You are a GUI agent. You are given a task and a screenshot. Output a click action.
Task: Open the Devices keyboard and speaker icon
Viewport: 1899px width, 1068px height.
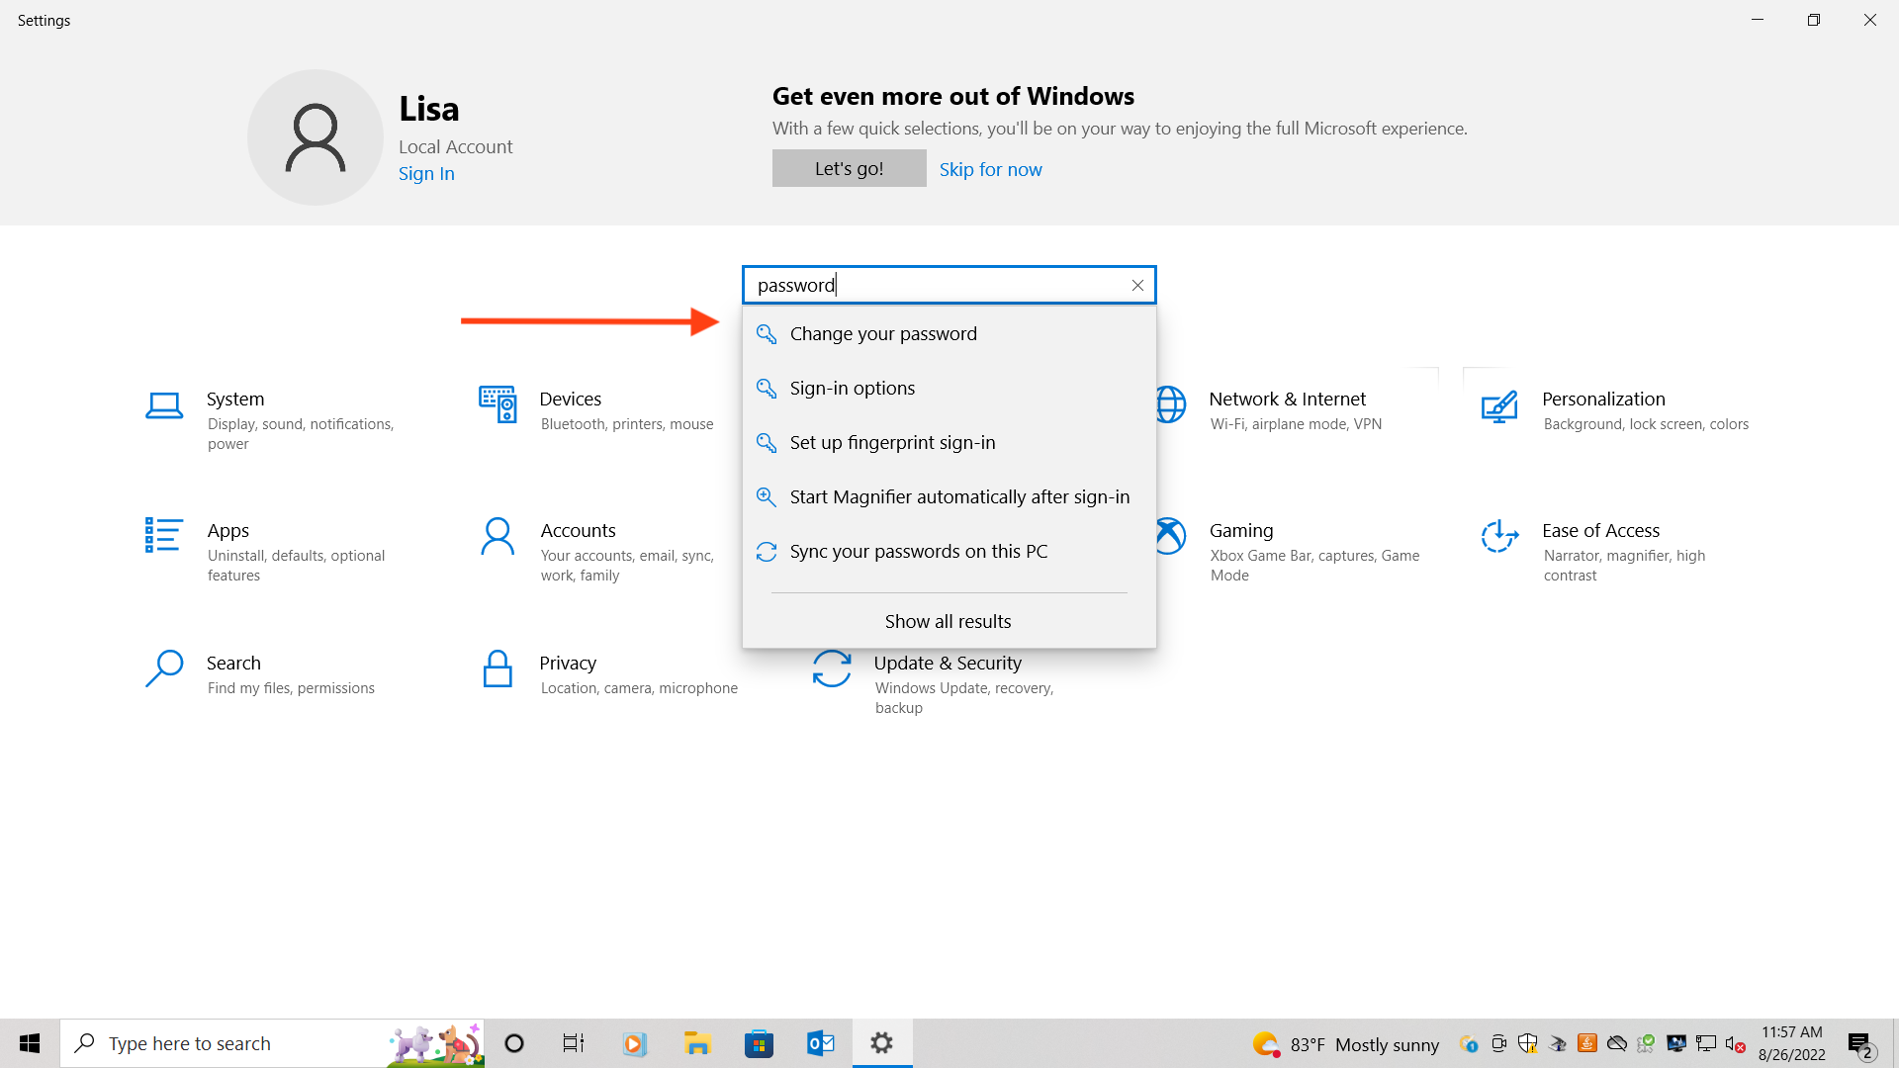(497, 403)
